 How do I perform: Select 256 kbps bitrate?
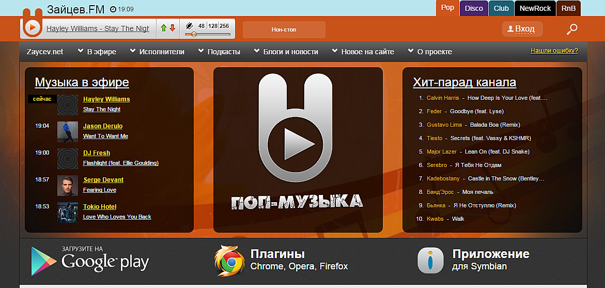click(225, 26)
